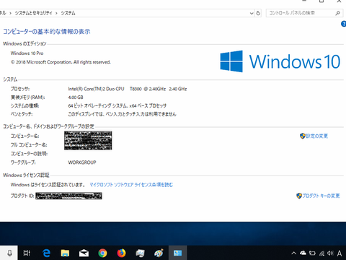
Task: Click the 2018 Microsoft Corporation copyright text
Action: [x=61, y=62]
